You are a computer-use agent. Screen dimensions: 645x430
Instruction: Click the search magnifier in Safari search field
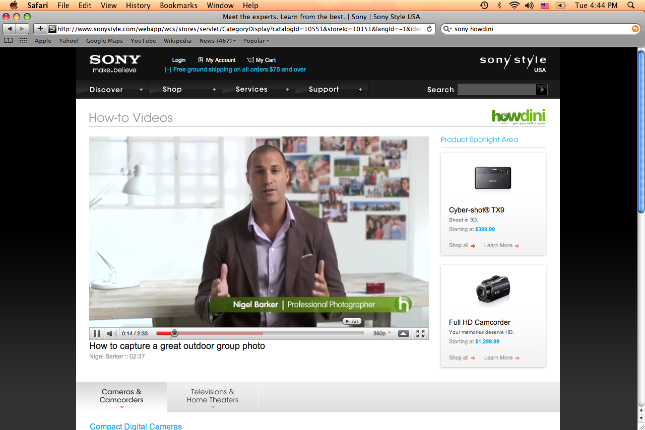point(447,29)
